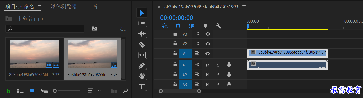Toggle timeline snap magnet icon
This screenshot has width=363, height=98.
(178, 26)
